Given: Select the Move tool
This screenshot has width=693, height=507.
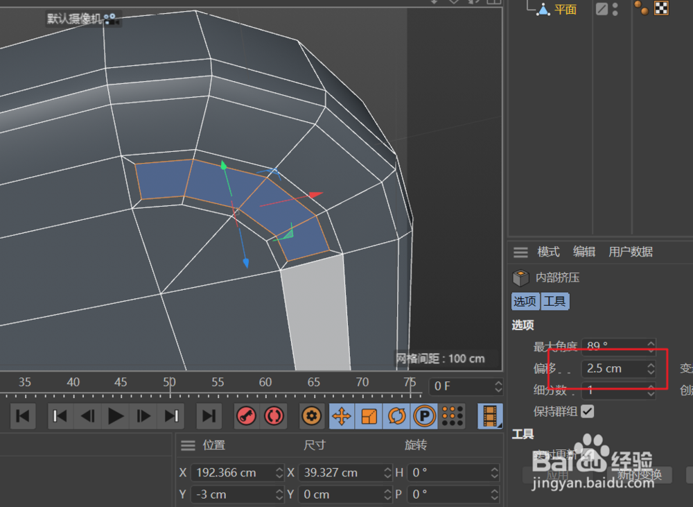Looking at the screenshot, I should click(x=342, y=416).
